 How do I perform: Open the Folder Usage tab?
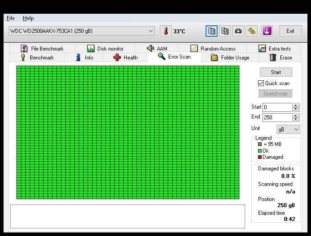[230, 58]
